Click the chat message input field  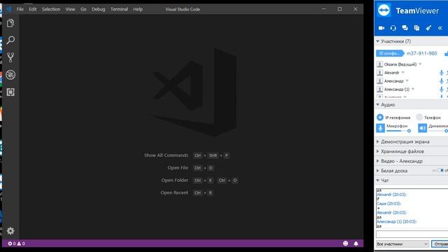(412, 234)
